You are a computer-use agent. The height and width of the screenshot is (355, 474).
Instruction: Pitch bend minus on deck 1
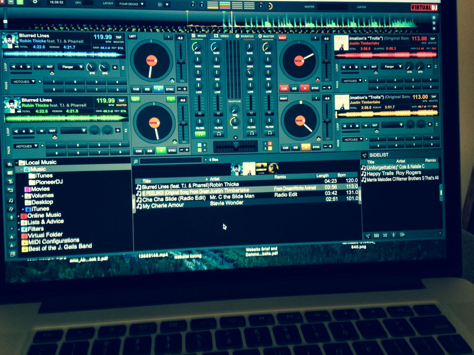click(x=179, y=89)
